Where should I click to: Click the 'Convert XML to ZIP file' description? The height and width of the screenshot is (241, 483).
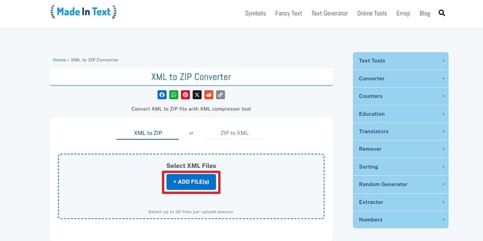tap(191, 109)
